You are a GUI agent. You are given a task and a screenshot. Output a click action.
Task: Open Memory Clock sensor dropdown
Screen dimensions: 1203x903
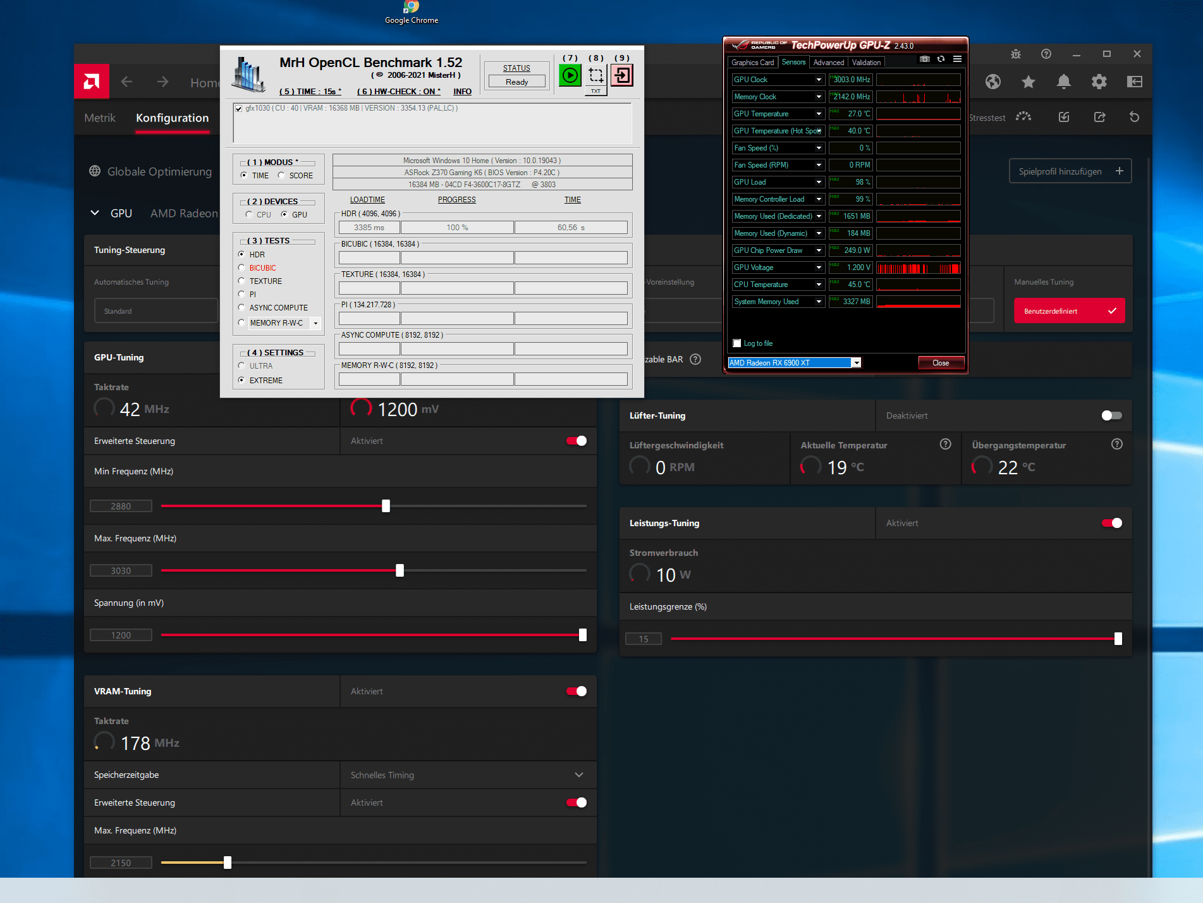[819, 97]
